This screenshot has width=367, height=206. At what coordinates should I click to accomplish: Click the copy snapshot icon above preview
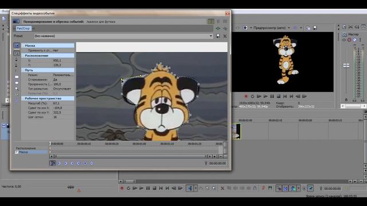point(309,28)
